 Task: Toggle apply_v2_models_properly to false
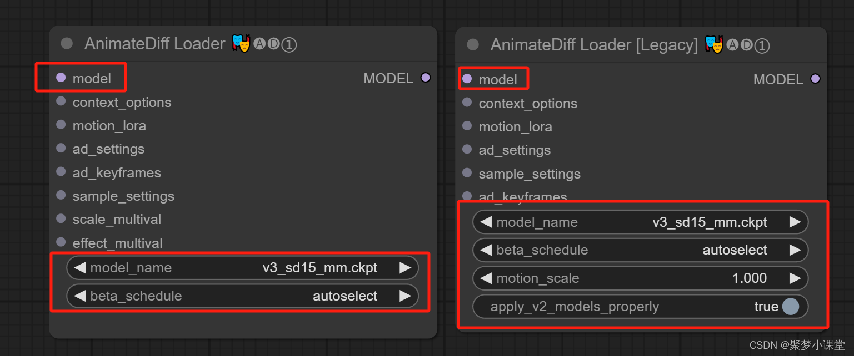(791, 306)
